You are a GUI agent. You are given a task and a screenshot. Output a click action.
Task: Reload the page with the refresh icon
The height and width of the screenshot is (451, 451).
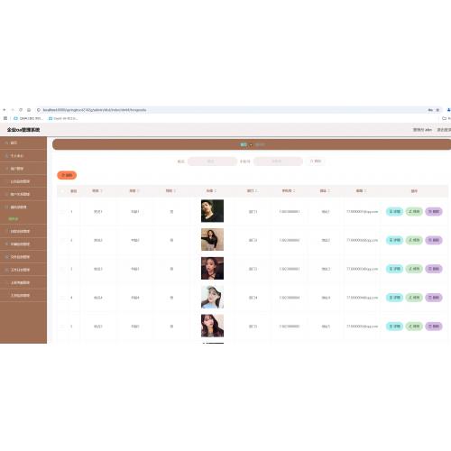pyautogui.click(x=21, y=110)
